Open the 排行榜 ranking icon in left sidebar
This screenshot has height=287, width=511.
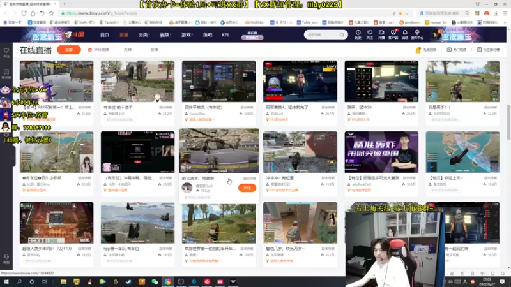click(6, 74)
